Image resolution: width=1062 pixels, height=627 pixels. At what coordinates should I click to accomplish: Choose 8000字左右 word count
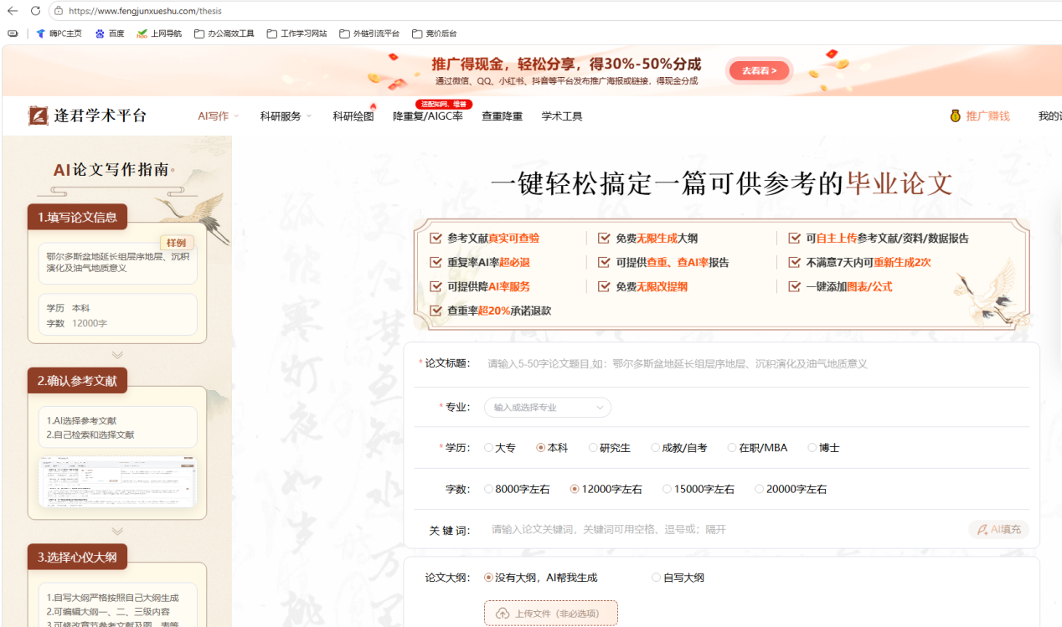pyautogui.click(x=517, y=489)
